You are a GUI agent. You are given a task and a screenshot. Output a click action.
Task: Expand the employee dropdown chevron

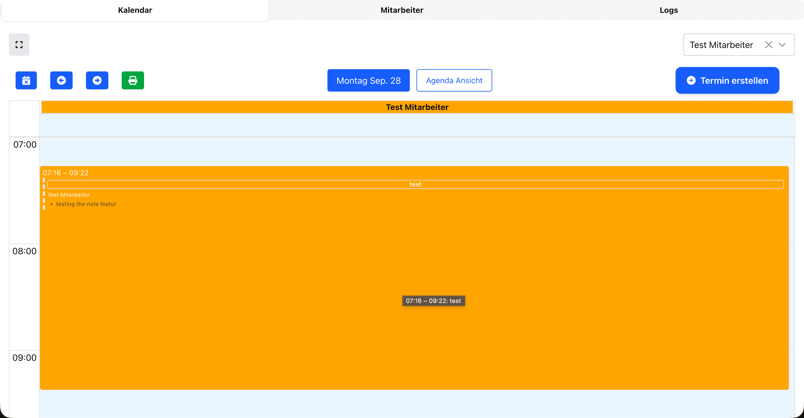(782, 45)
